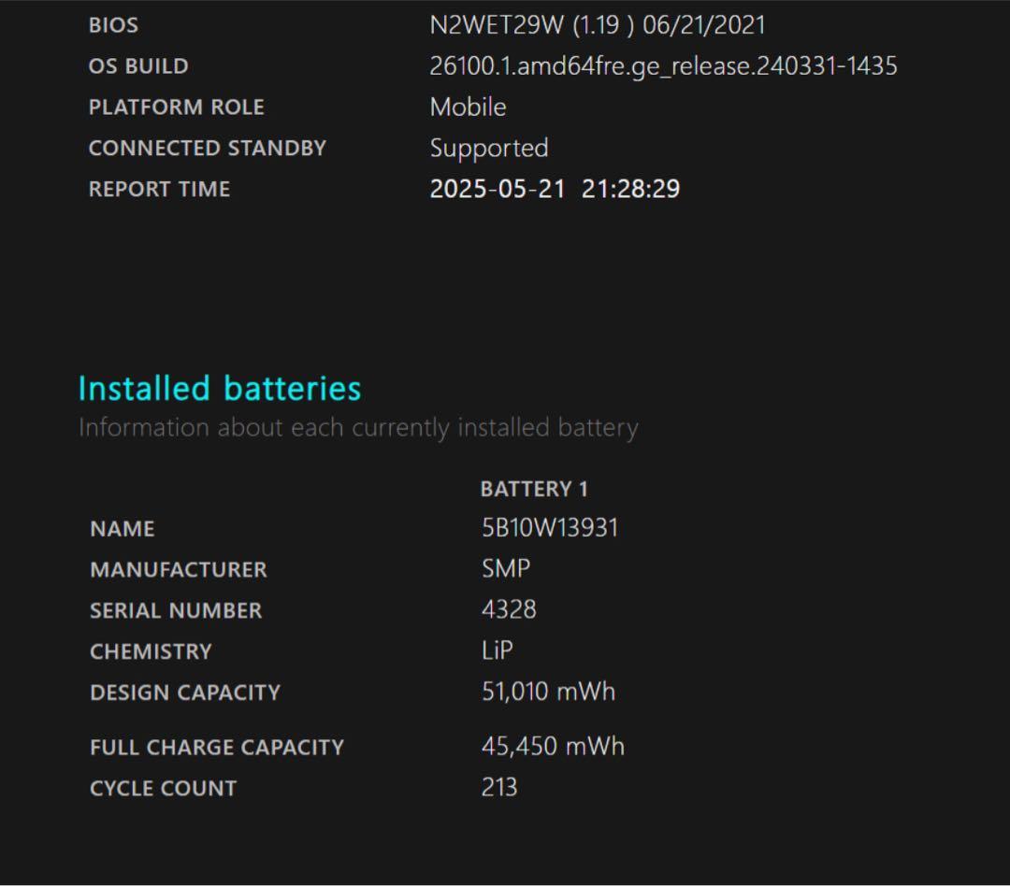Click the BATTERY 1 column header

click(x=533, y=488)
